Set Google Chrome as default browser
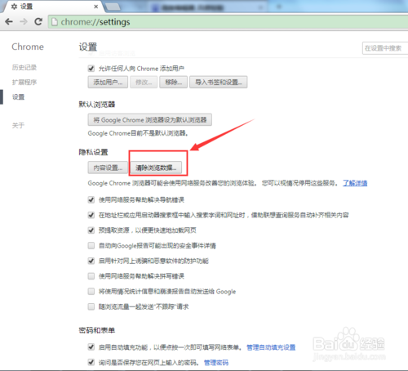This screenshot has width=408, height=371. (x=149, y=120)
